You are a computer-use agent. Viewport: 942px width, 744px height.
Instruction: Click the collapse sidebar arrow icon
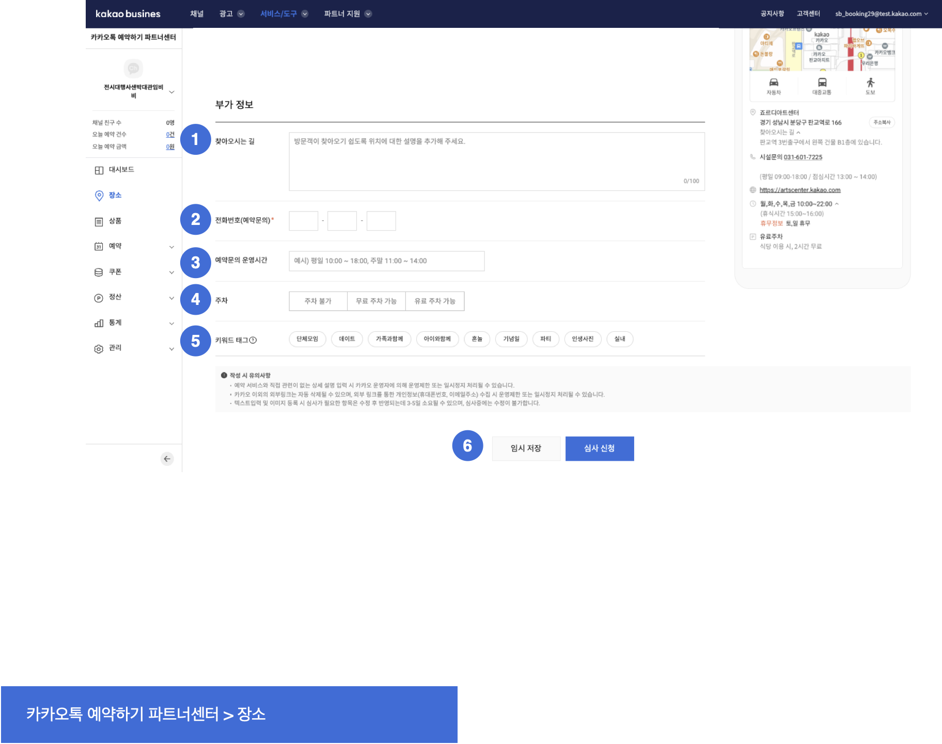pos(167,459)
